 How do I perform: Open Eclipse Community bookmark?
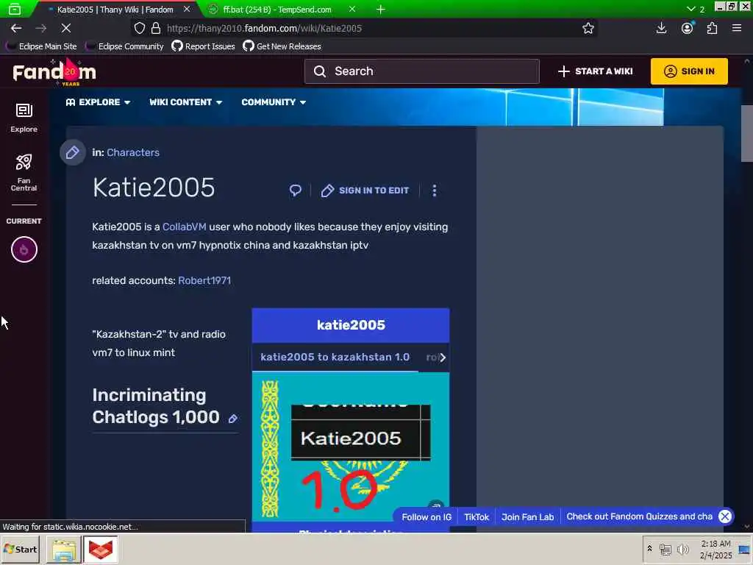124,46
